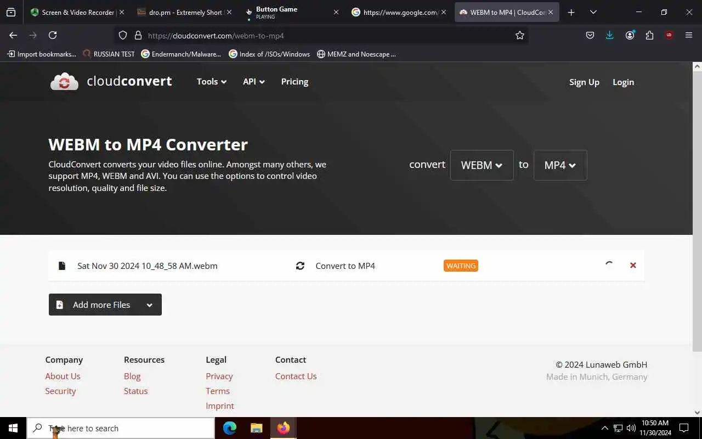This screenshot has width=702, height=439.
Task: Click the taskbar search box
Action: 121,428
